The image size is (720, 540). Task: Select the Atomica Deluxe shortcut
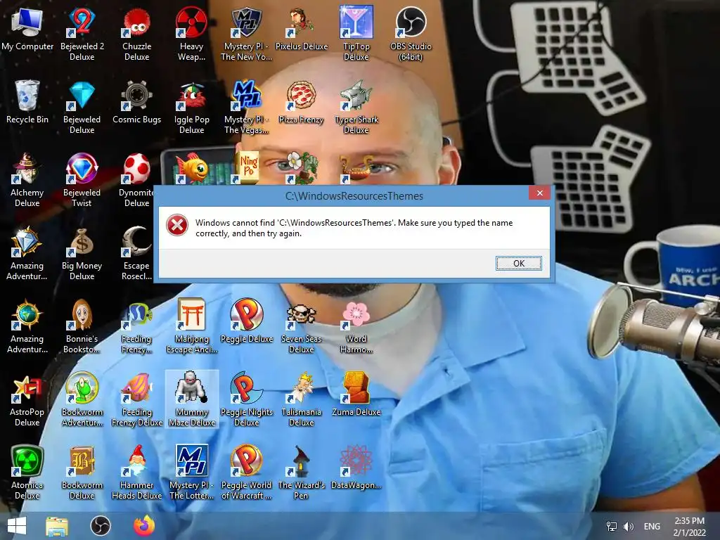coord(27,472)
